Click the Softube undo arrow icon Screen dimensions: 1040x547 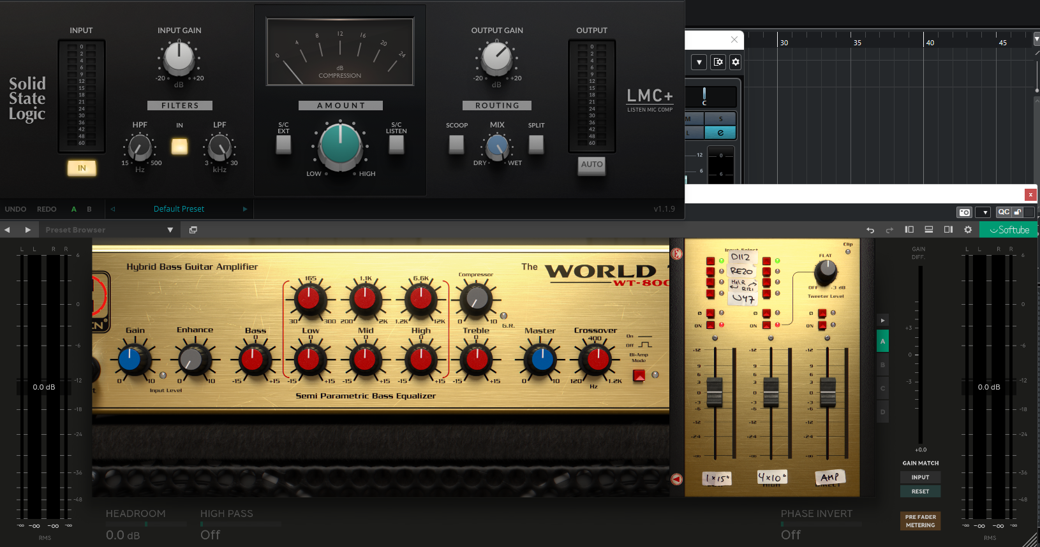pos(870,230)
